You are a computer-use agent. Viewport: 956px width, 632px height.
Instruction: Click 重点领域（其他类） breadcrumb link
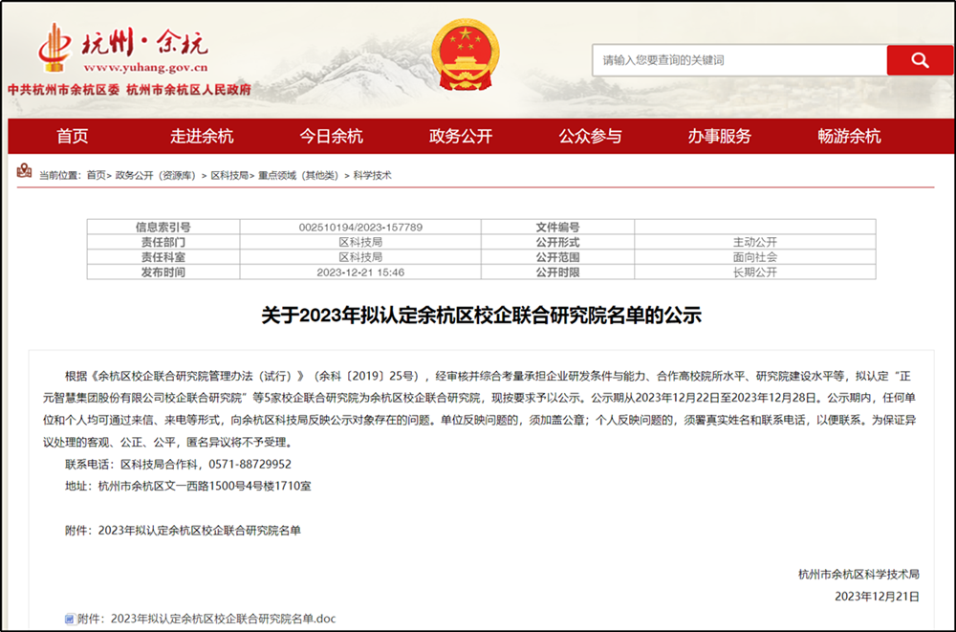point(297,176)
